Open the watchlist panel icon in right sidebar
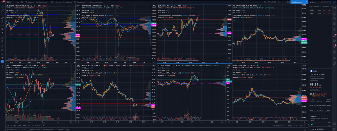 [335, 3]
